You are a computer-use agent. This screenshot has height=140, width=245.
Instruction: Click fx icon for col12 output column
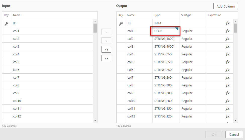227,116
